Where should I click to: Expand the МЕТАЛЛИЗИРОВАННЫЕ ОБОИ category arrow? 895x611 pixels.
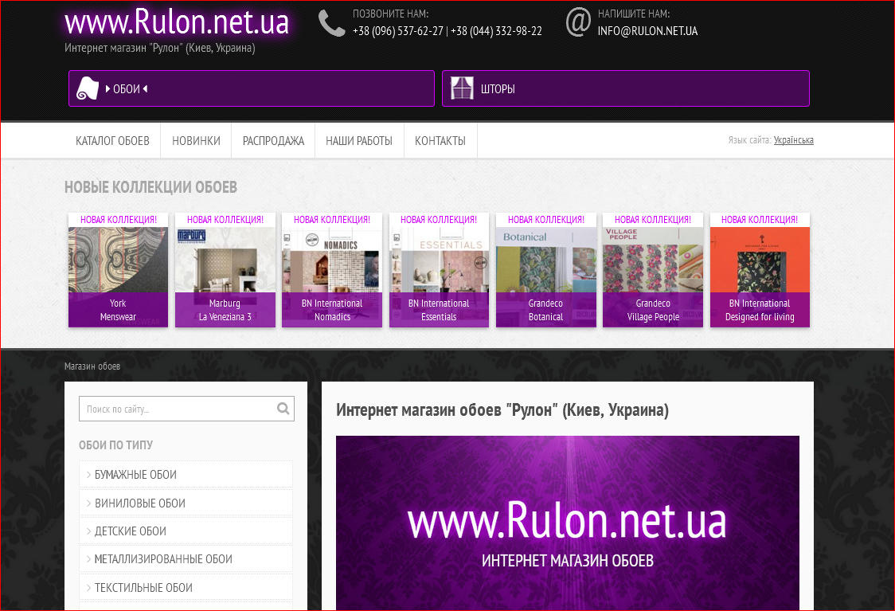(x=88, y=559)
